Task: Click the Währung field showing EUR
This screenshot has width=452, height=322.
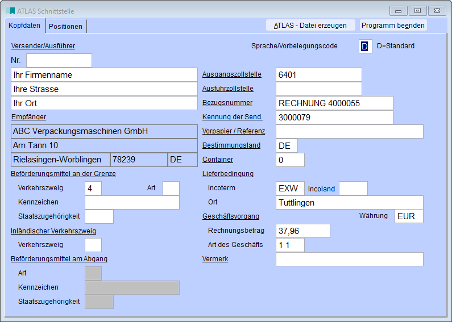Action: coord(409,216)
